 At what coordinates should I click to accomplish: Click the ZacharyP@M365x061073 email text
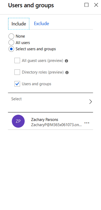pyautogui.click(x=56, y=125)
